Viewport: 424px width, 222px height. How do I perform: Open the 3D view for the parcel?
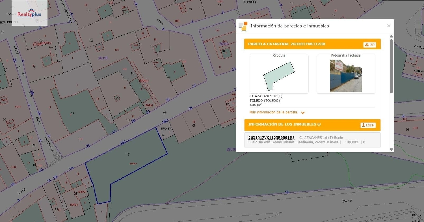pyautogui.click(x=369, y=44)
